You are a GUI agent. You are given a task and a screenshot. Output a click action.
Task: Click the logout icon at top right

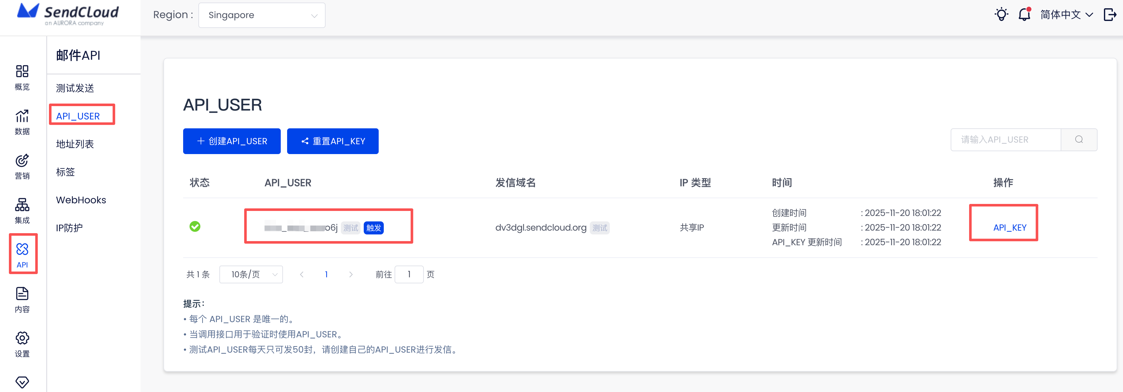pyautogui.click(x=1109, y=15)
